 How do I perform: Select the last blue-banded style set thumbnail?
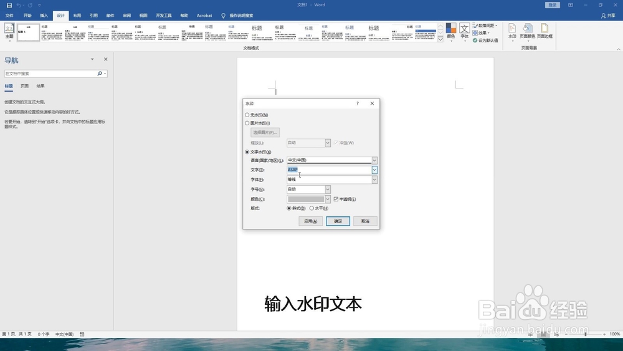tap(426, 32)
